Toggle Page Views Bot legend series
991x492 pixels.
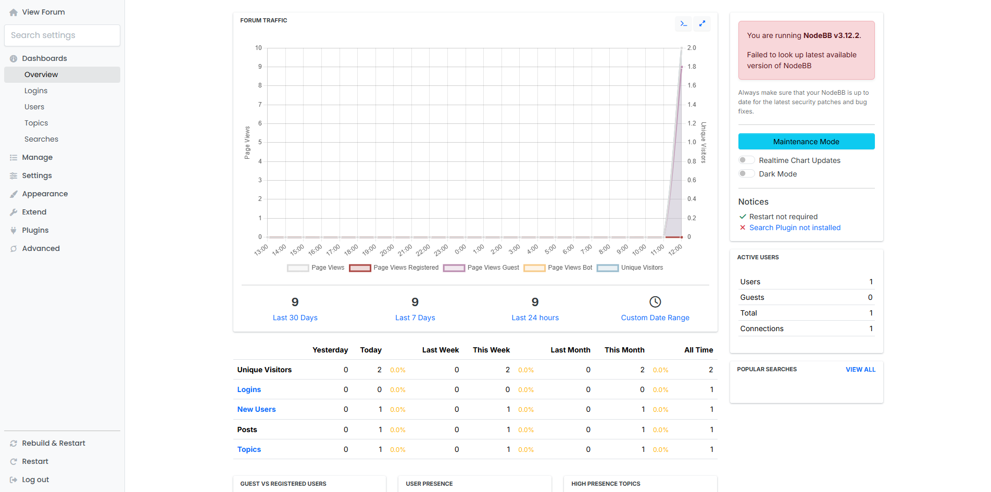(x=558, y=268)
